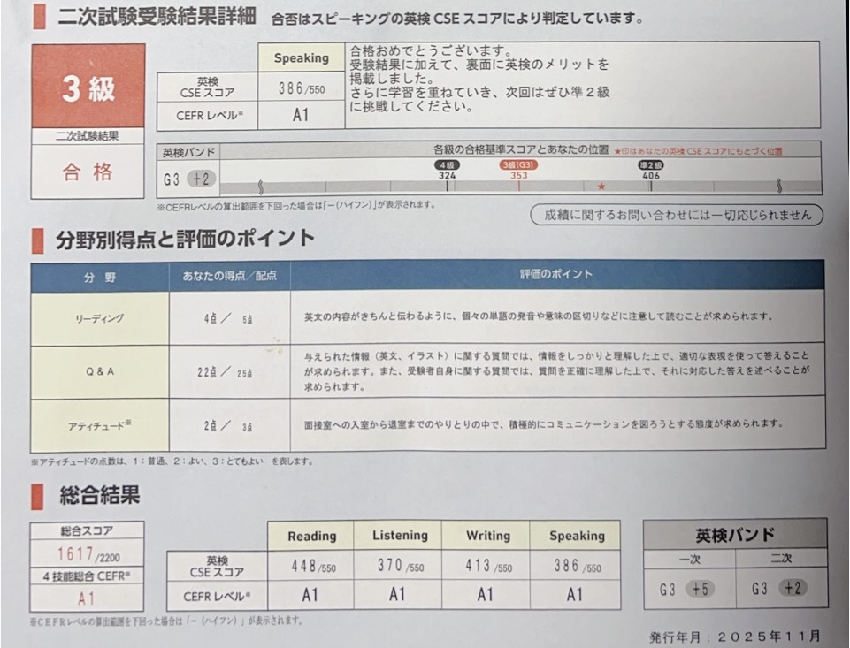
Task: Click the 準2級 black badge above 406
Action: click(x=652, y=164)
